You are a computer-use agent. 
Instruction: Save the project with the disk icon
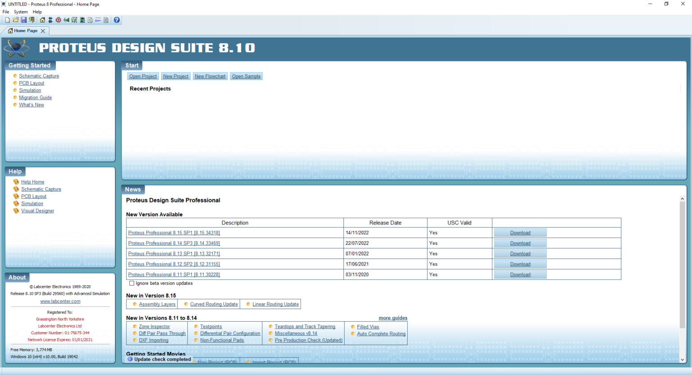pos(23,20)
